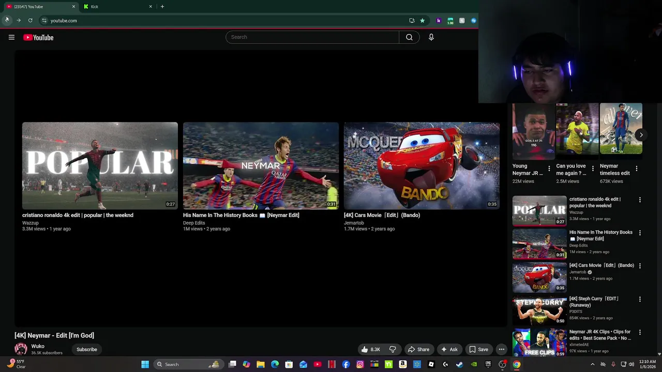Screen dimensions: 662x372
Task: Open the Deep Edits channel under endscreen video
Action: [x=194, y=223]
